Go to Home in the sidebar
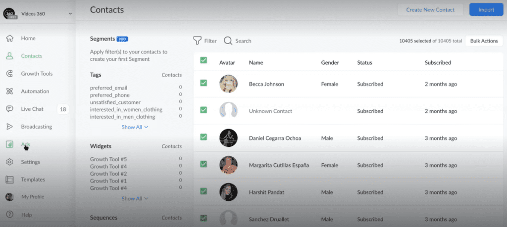The width and height of the screenshot is (507, 227). coord(28,38)
